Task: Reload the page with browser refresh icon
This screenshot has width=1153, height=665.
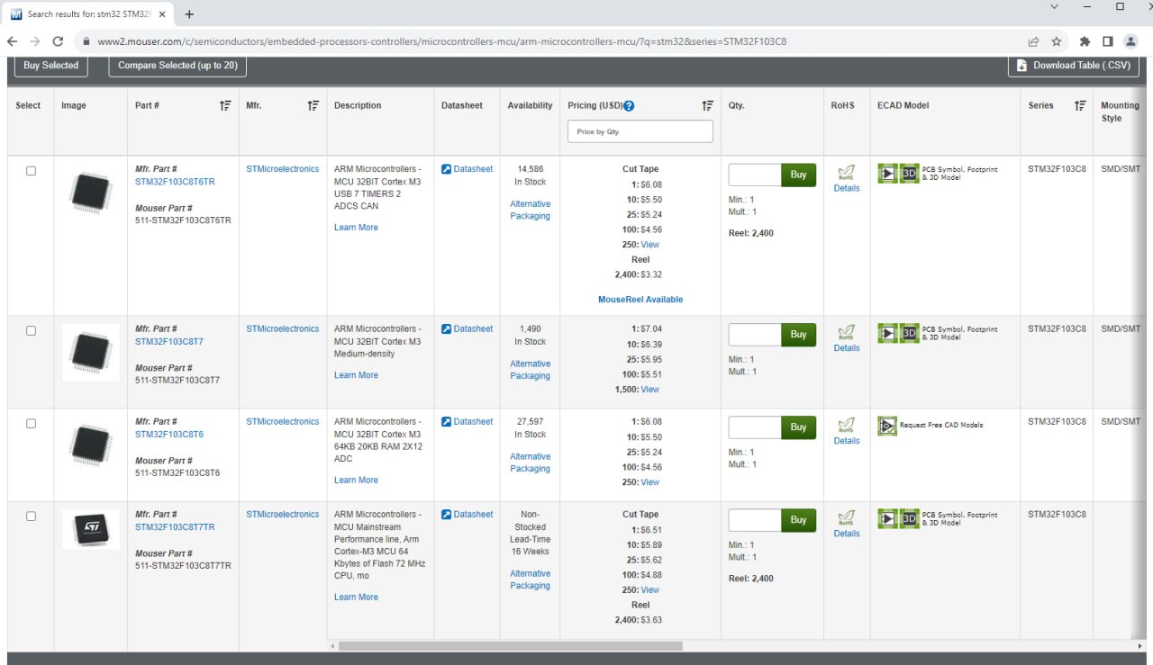Action: click(x=59, y=41)
